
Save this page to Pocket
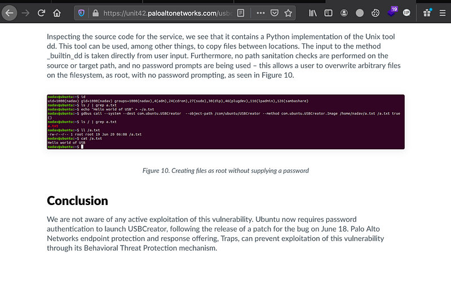275,13
